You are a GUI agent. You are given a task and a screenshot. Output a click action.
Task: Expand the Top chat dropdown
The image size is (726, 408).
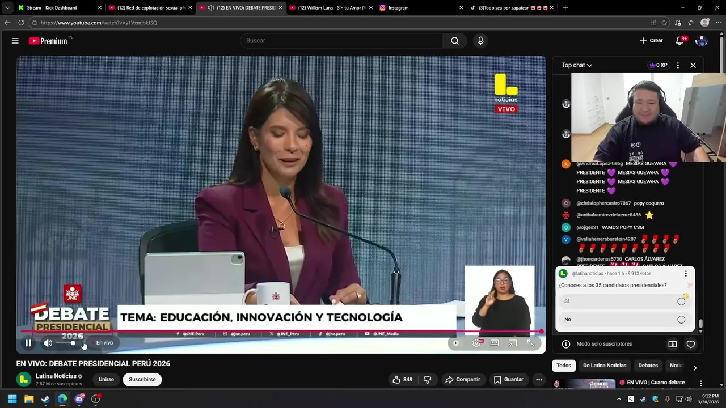(x=577, y=65)
